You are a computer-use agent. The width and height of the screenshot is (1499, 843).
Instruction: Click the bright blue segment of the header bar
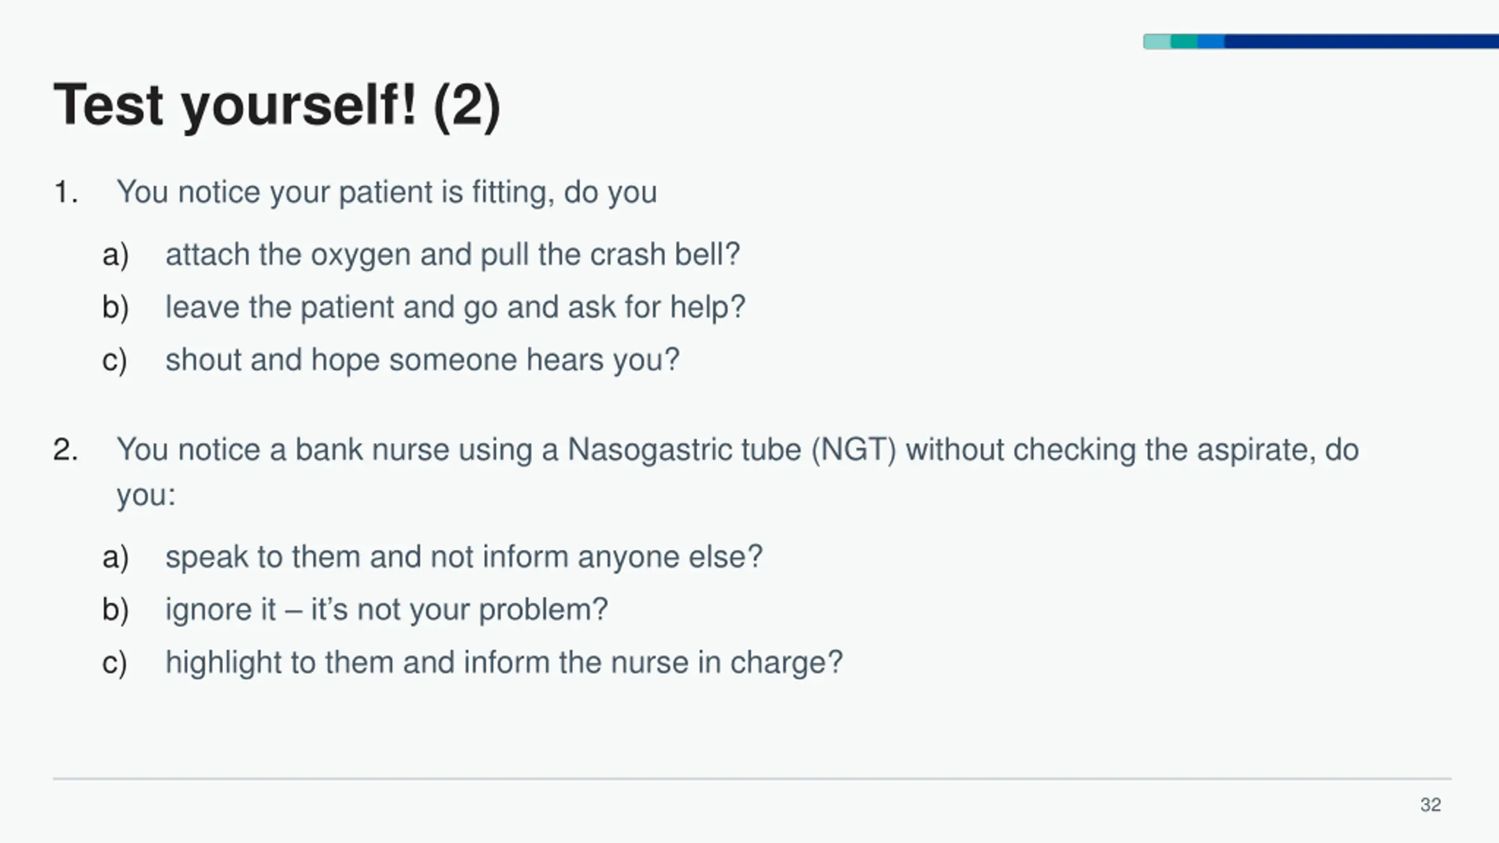pyautogui.click(x=1211, y=42)
